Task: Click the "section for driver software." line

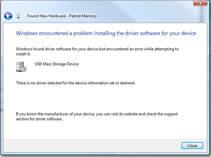Action: [39, 119]
